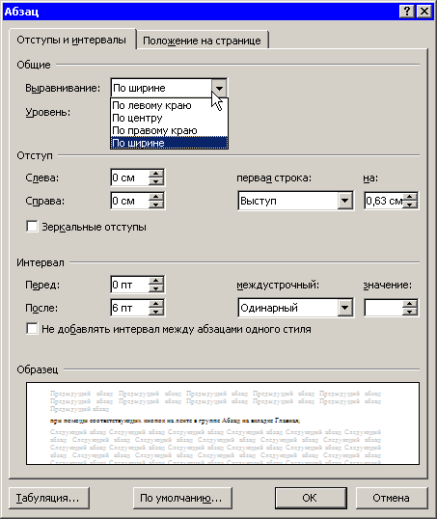Image resolution: width=437 pixels, height=519 pixels.
Task: Choose По центру alignment option
Action: (169, 118)
